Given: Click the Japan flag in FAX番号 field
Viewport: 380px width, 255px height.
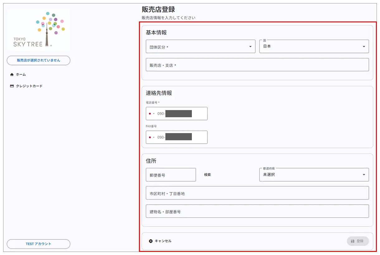Looking at the screenshot, I should pos(150,137).
